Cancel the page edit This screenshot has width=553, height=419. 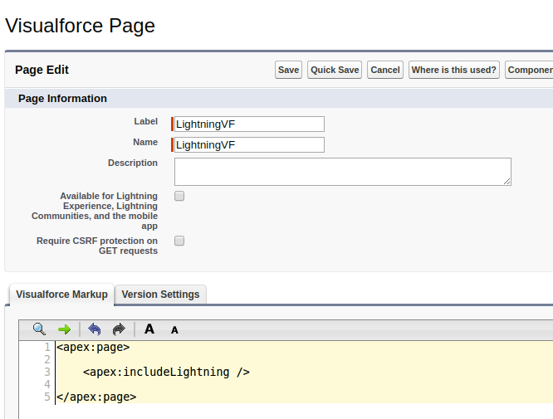385,70
